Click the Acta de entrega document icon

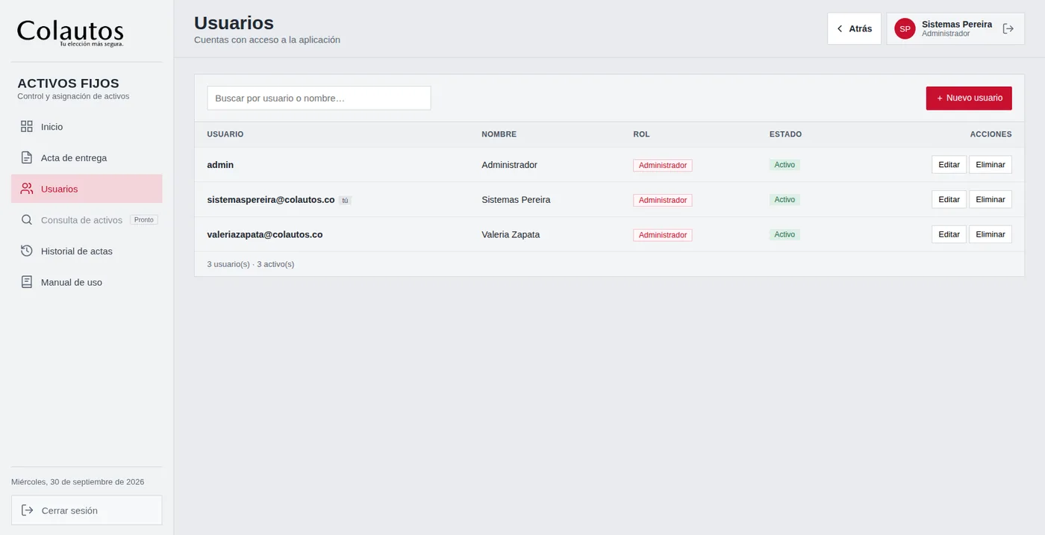coord(27,157)
